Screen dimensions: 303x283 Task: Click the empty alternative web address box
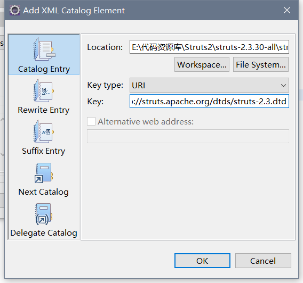tap(188, 136)
